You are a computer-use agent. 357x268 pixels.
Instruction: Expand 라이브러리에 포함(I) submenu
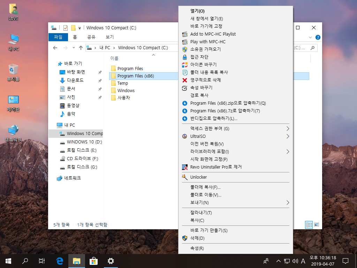click(236, 151)
